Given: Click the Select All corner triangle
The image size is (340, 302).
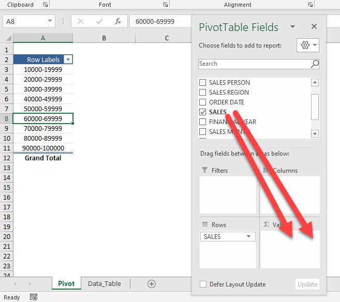Looking at the screenshot, I should pyautogui.click(x=8, y=38).
